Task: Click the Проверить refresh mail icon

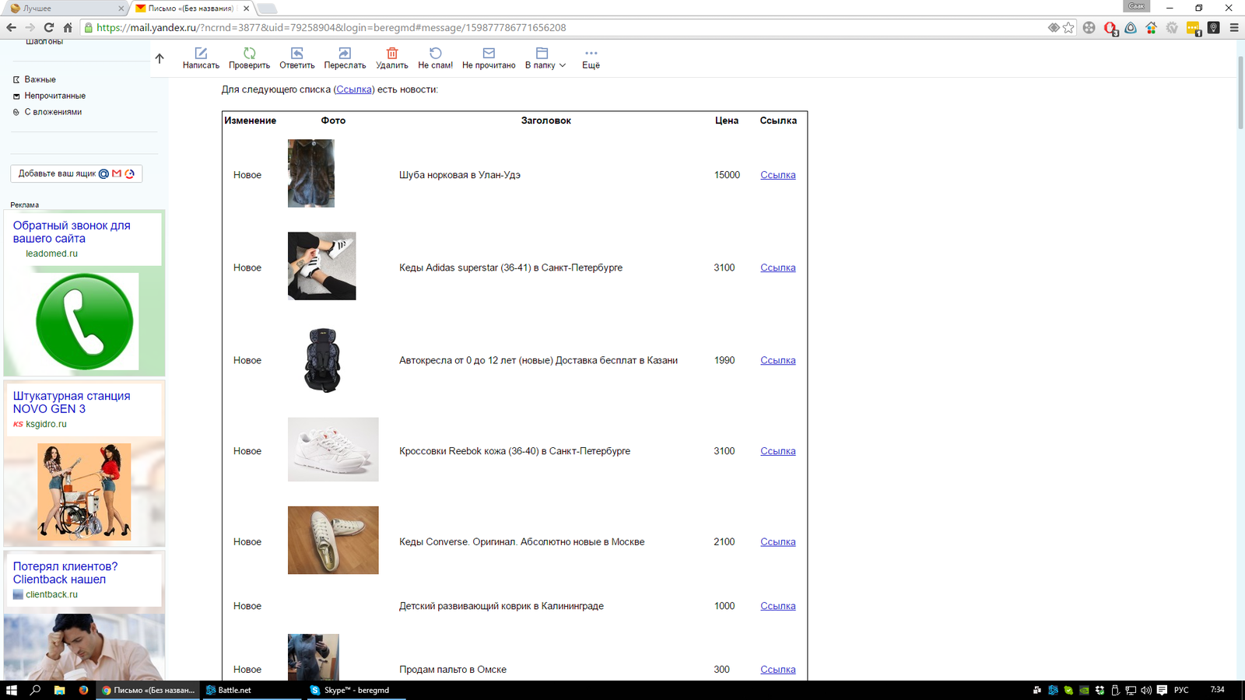Action: tap(249, 53)
